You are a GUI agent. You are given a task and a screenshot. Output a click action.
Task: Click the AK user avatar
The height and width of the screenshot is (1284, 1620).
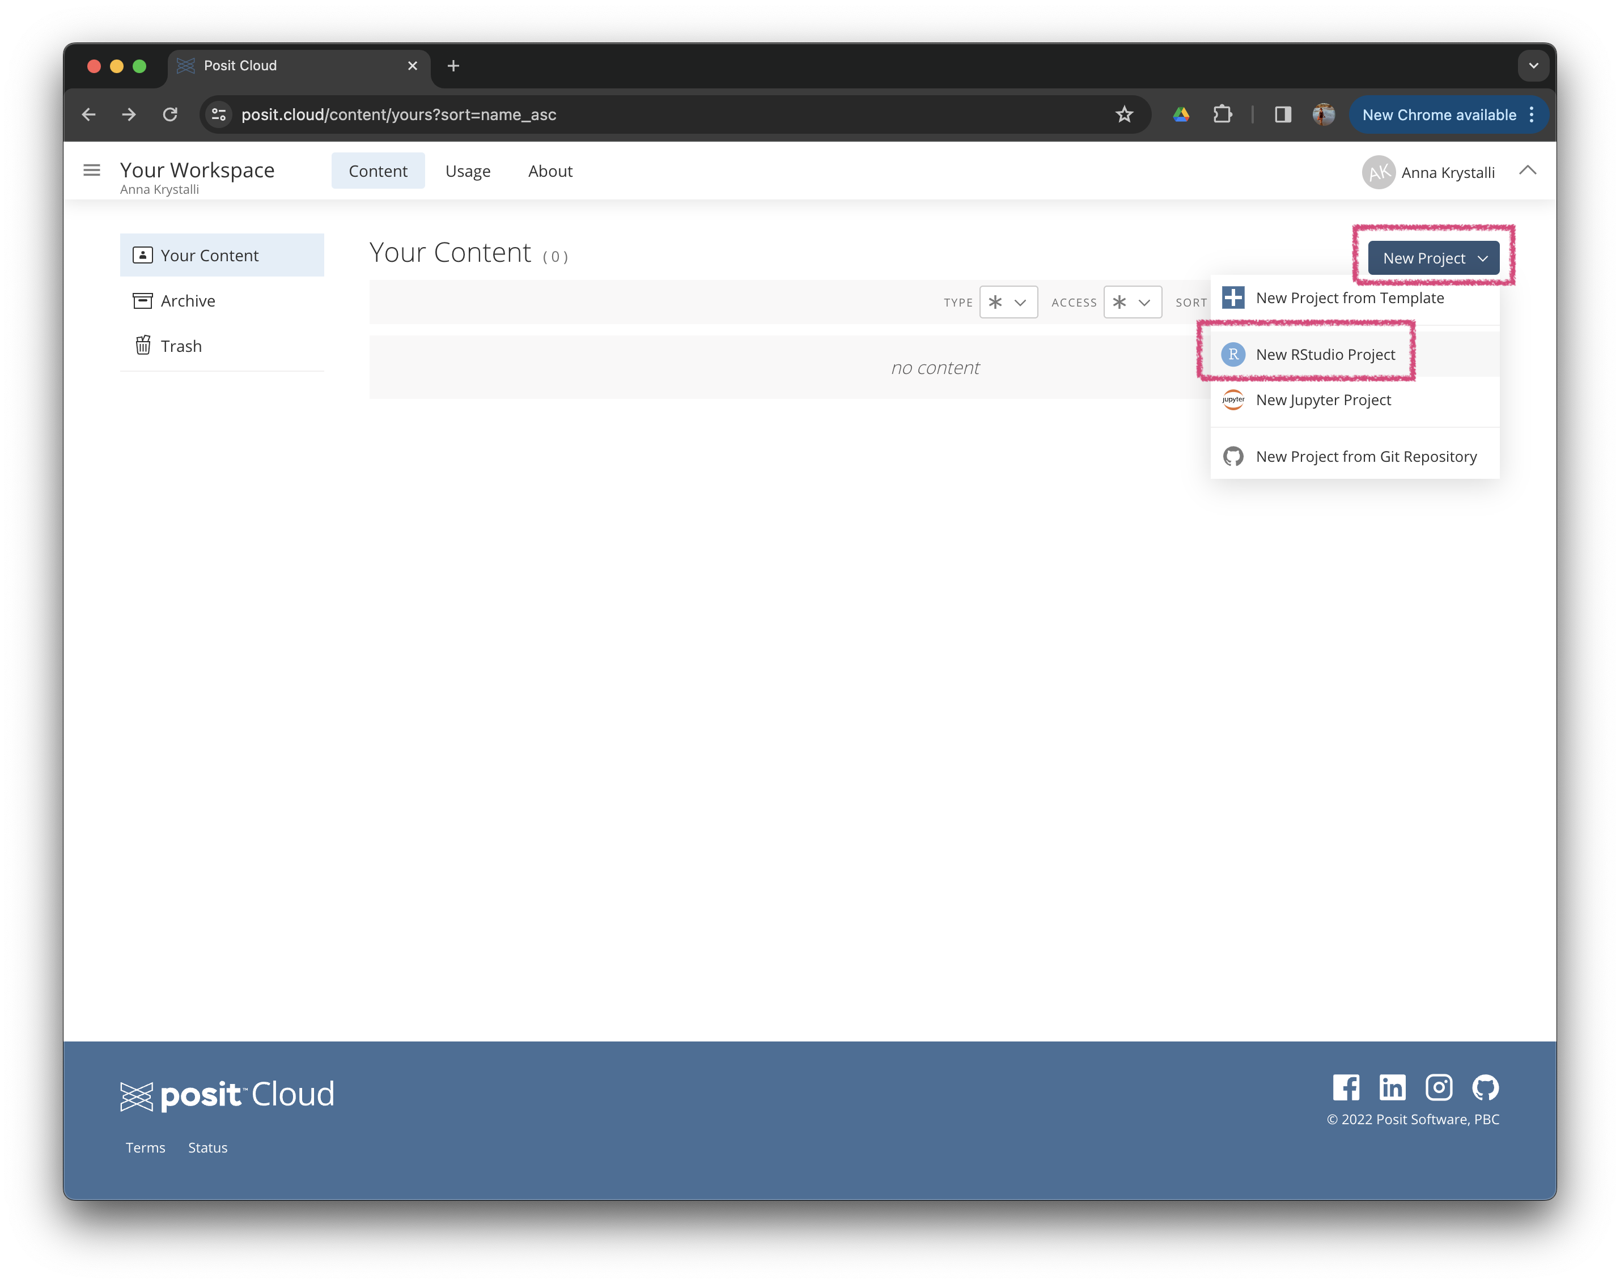coord(1379,172)
